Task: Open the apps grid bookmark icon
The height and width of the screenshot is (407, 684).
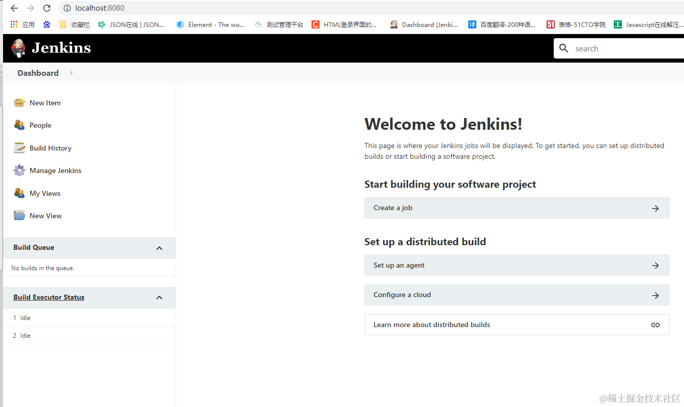Action: pos(14,24)
